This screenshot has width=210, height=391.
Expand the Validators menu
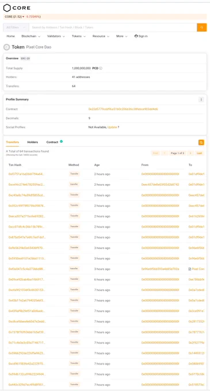[56, 36]
